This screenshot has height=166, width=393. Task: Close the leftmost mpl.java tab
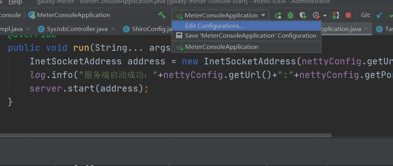pyautogui.click(x=28, y=29)
